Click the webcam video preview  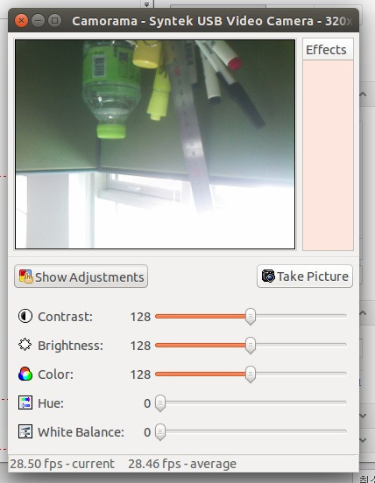point(155,144)
